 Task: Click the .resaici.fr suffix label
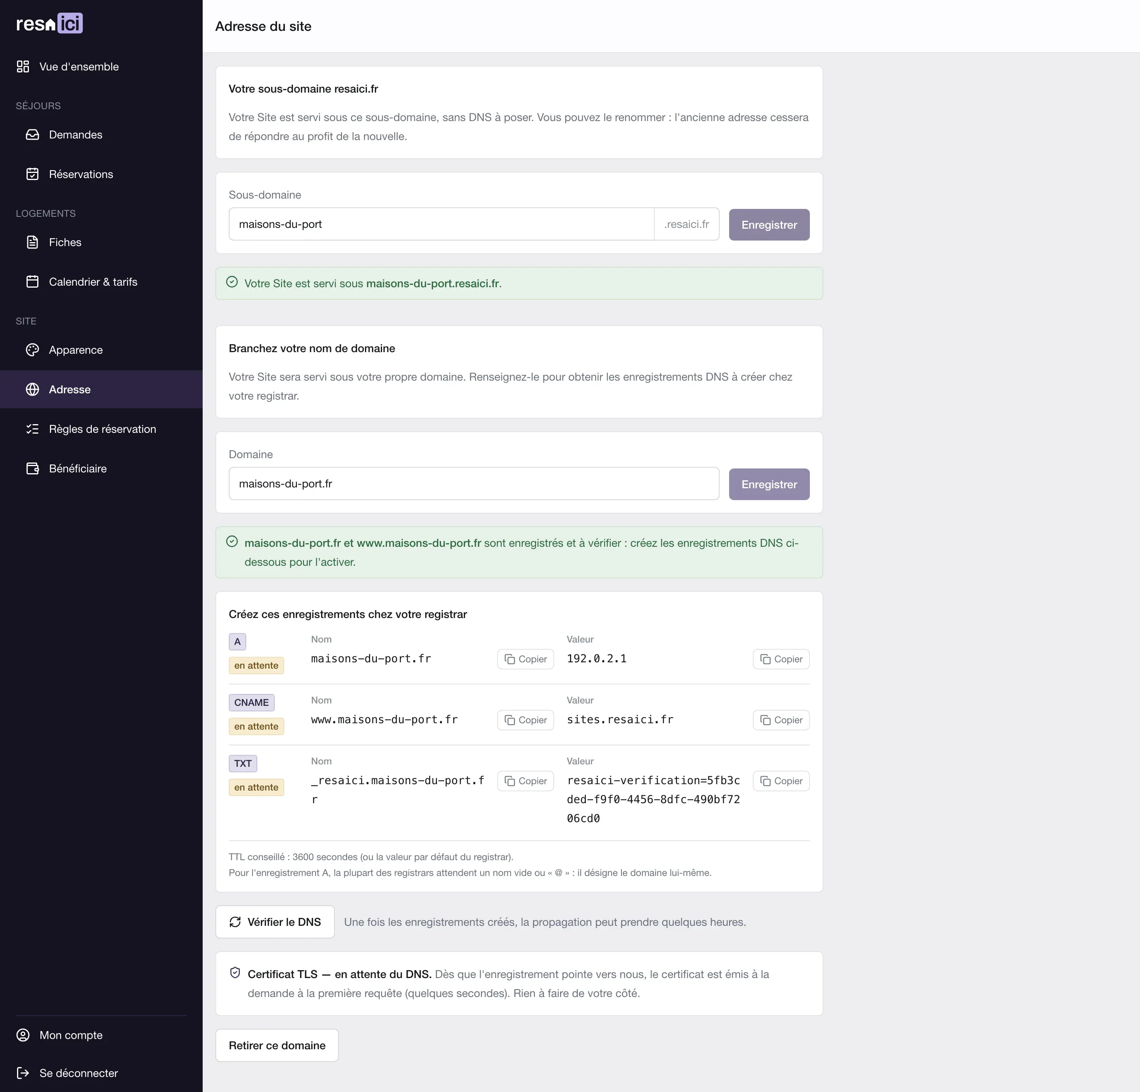pyautogui.click(x=687, y=224)
